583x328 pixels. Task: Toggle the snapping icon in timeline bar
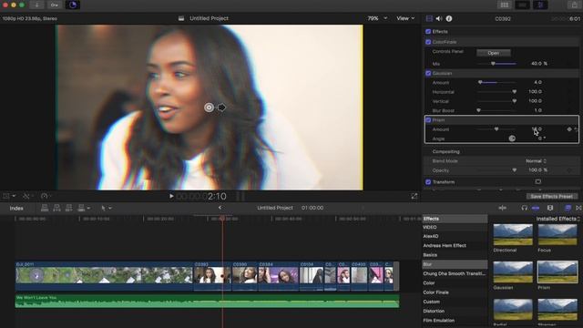pyautogui.click(x=536, y=208)
